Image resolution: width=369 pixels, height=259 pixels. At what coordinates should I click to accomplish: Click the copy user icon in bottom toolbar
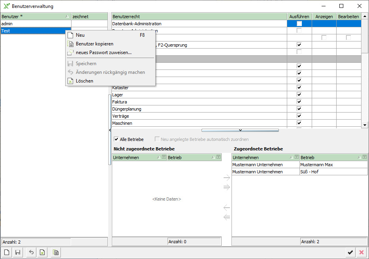pos(56,253)
